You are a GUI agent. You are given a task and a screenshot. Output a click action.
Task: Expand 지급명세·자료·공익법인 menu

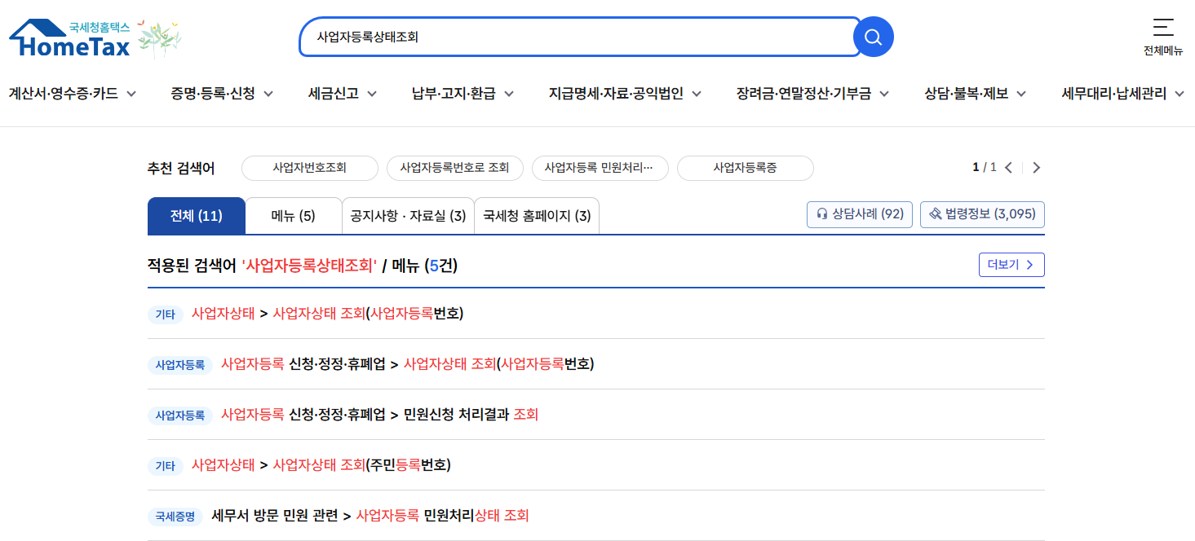[625, 94]
